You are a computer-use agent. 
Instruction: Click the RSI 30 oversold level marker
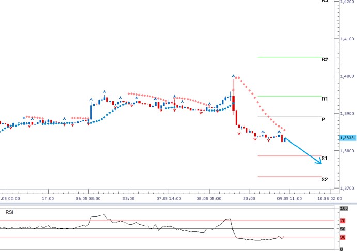(343, 238)
